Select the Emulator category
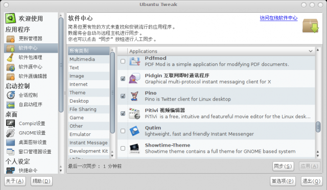 (88, 134)
